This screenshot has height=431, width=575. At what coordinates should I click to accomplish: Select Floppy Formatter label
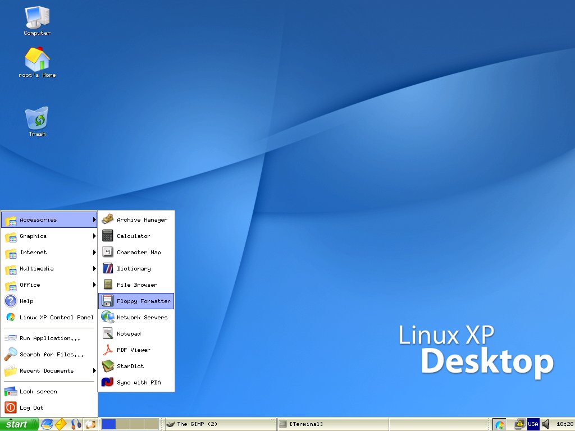pyautogui.click(x=143, y=301)
